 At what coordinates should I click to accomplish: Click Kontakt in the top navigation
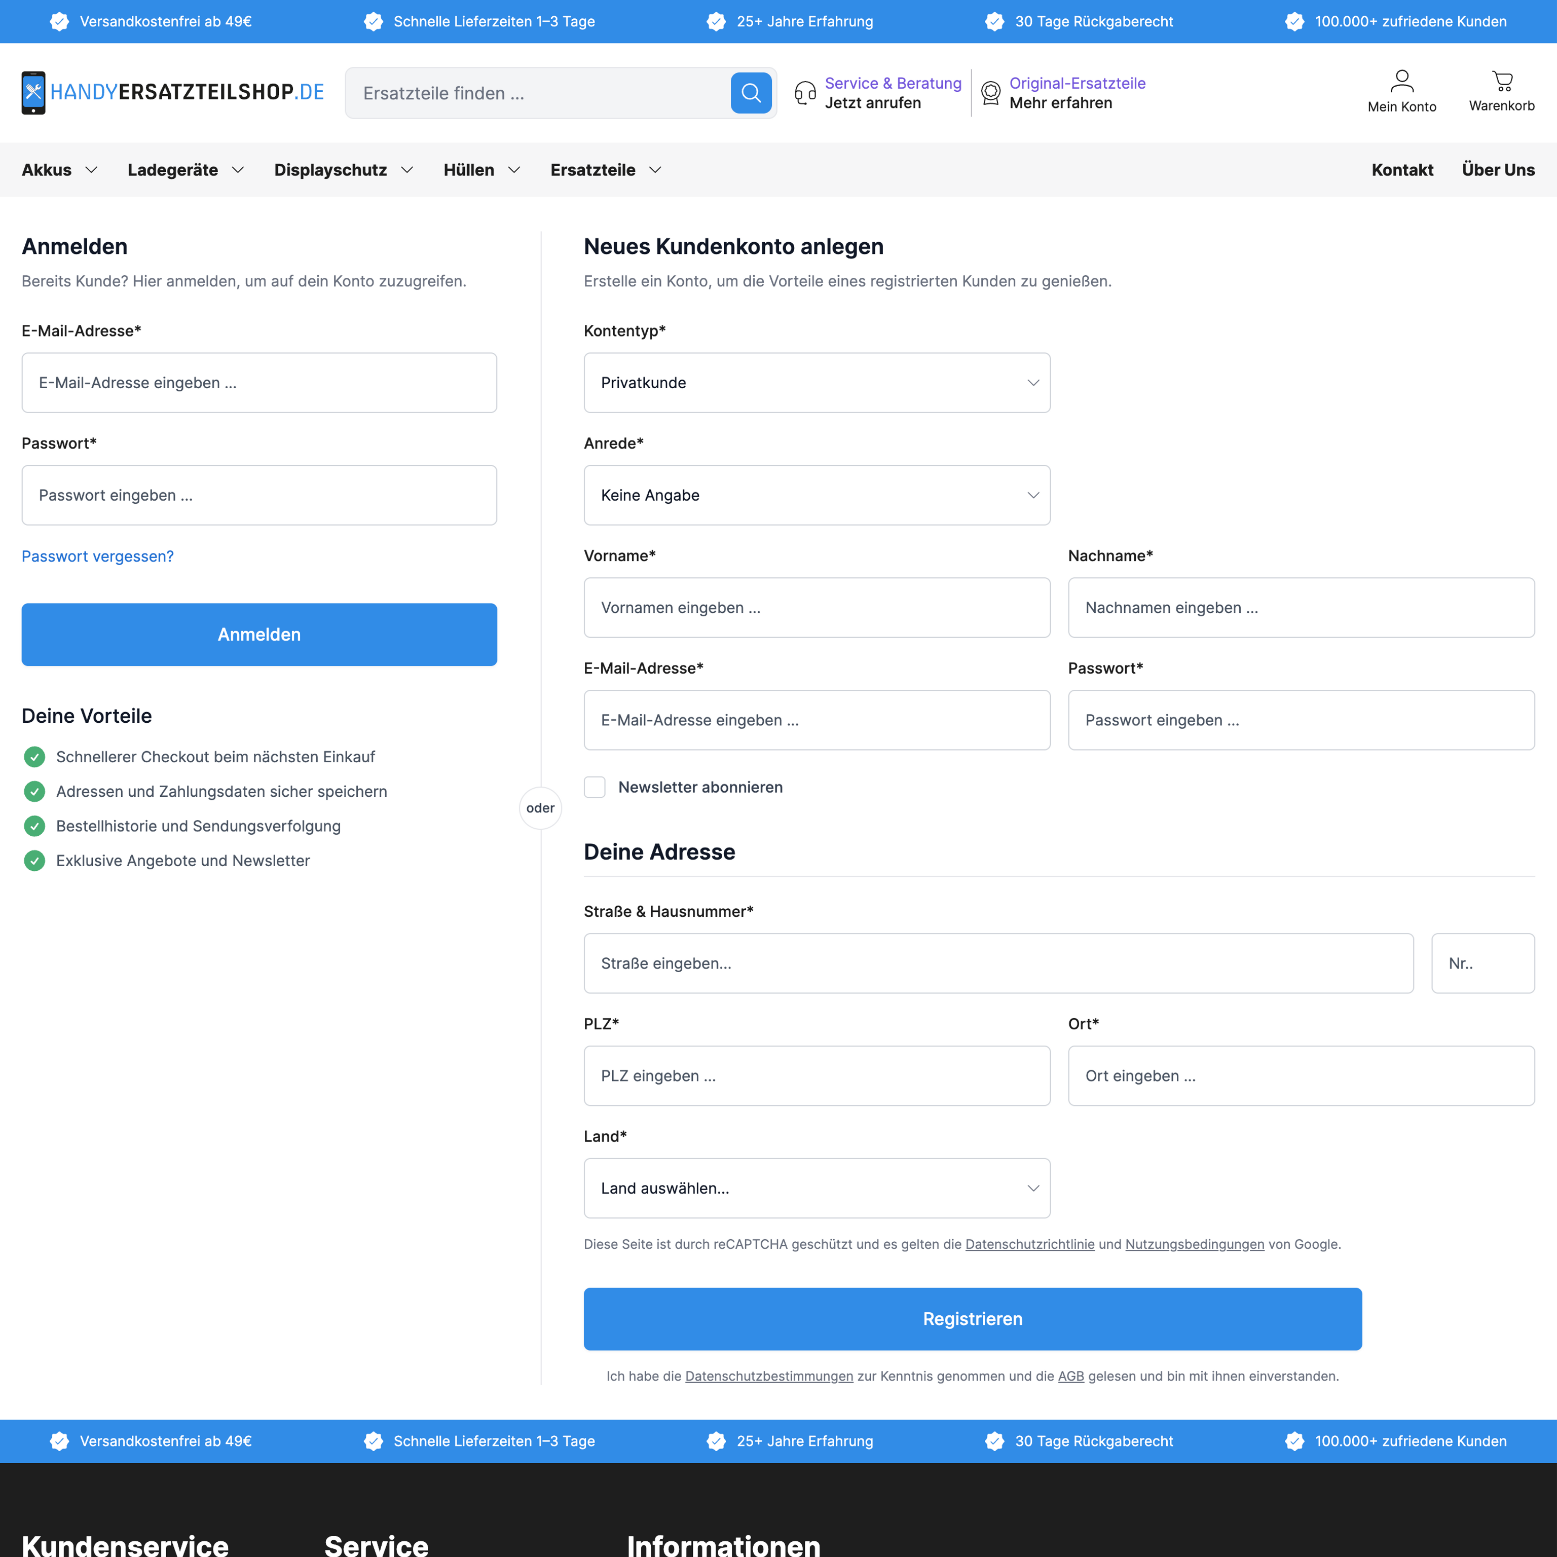coord(1402,170)
